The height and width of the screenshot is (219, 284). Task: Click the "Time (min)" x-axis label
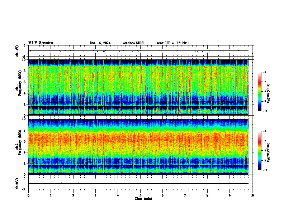(x=143, y=199)
